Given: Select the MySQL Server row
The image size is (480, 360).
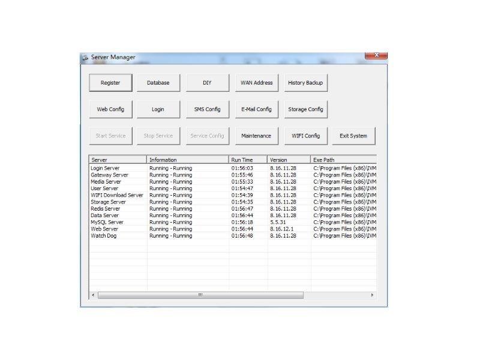Looking at the screenshot, I should click(233, 222).
